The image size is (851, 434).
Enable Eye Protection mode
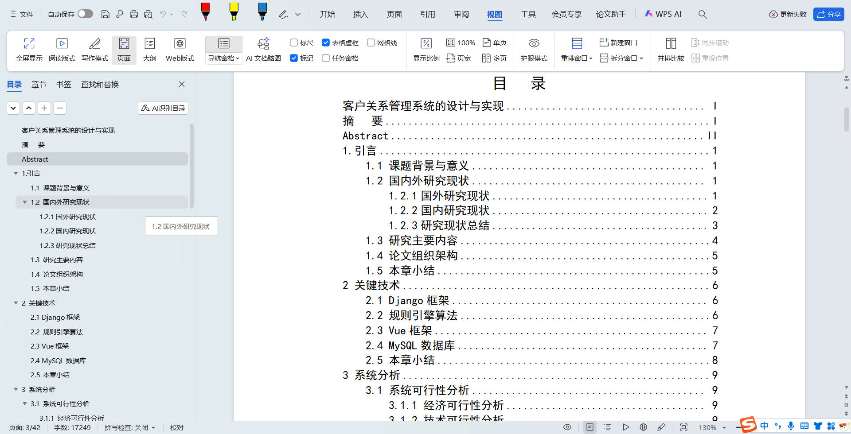click(534, 50)
